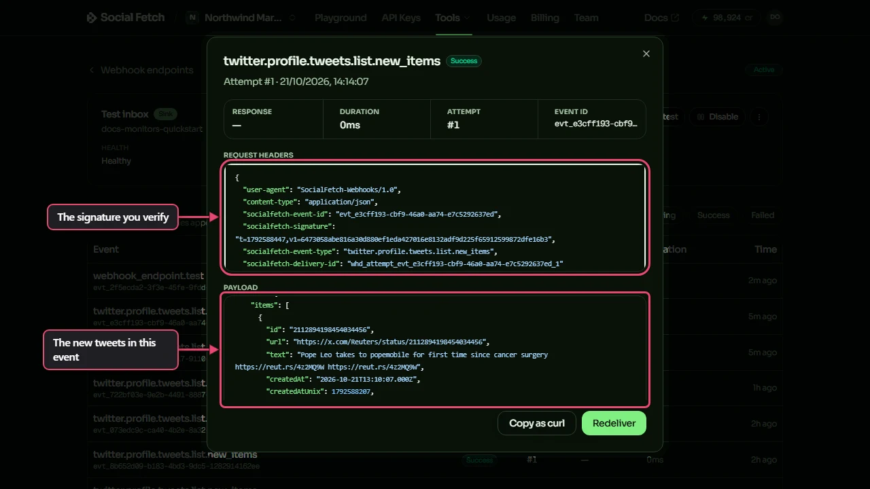Click the Disable endpoint button
This screenshot has height=489, width=870.
coord(717,117)
